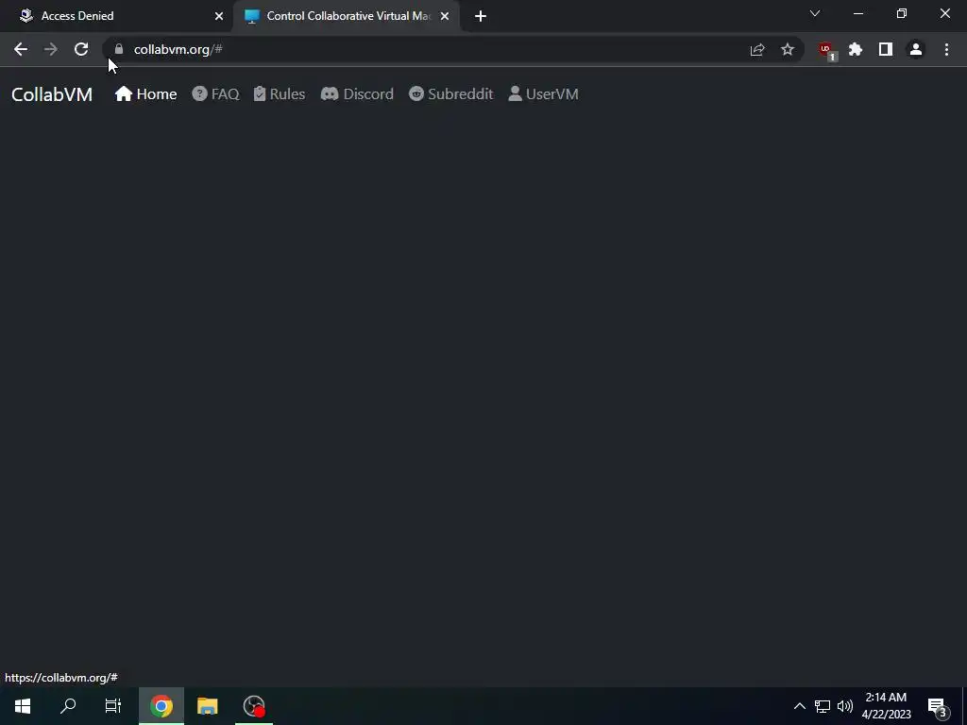Image resolution: width=967 pixels, height=725 pixels.
Task: Open the Chrome three-dot menu
Action: point(946,49)
